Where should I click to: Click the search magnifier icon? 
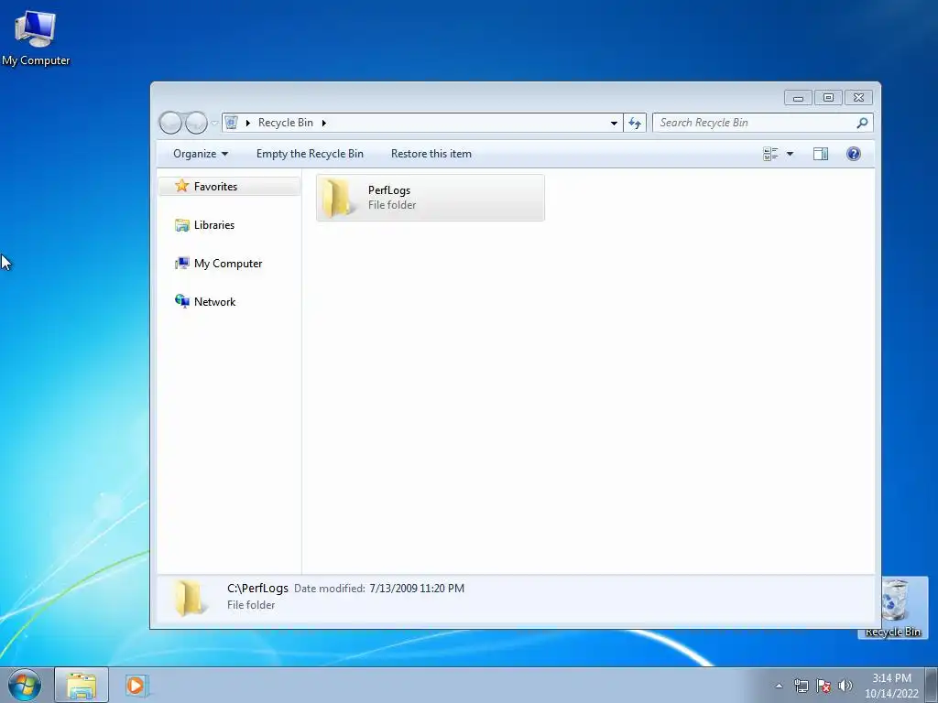[862, 123]
